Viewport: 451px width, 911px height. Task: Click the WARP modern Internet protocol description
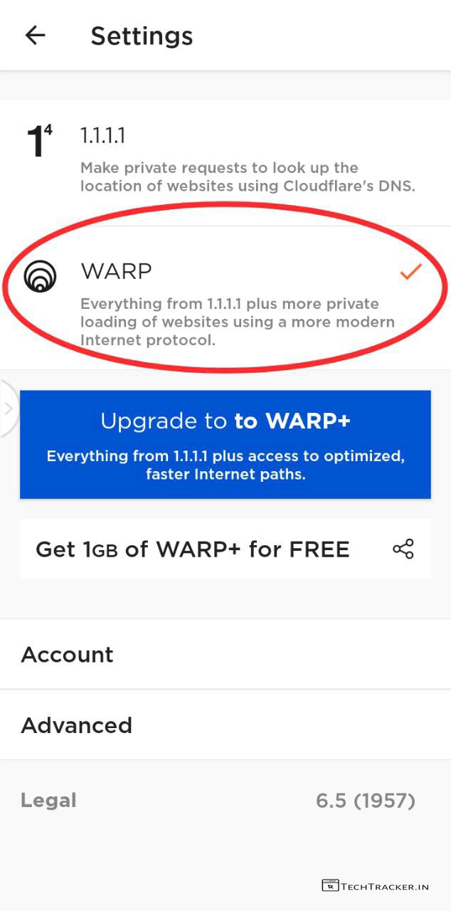pyautogui.click(x=238, y=322)
